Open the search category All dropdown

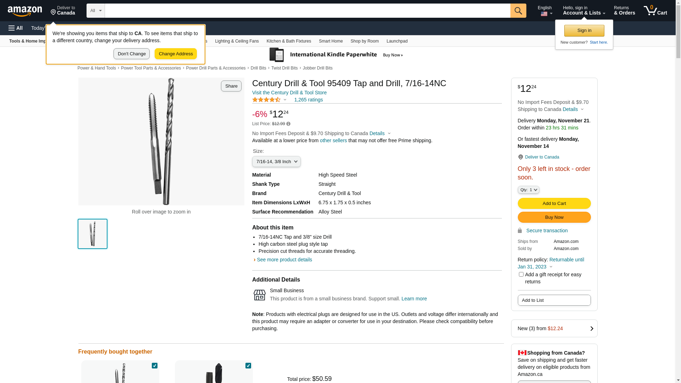(95, 11)
